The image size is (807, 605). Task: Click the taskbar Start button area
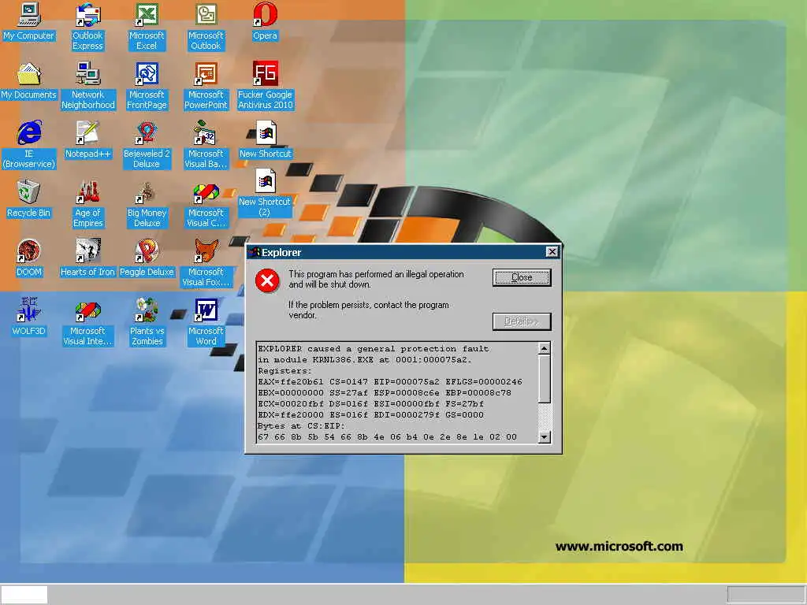(x=24, y=596)
